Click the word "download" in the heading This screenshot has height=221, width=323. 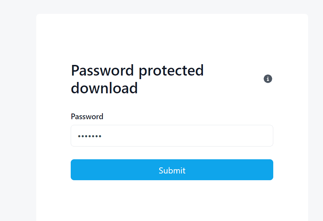104,88
